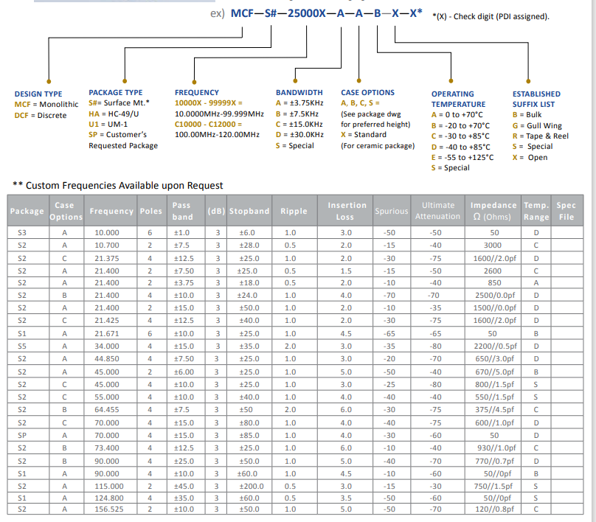Viewport: 596px width, 522px height.
Task: Select the FREQUENCY heading in orange
Action: 196,92
